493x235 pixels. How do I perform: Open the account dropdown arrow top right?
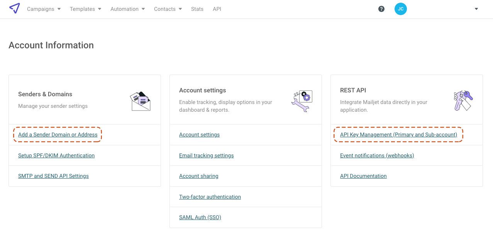476,9
